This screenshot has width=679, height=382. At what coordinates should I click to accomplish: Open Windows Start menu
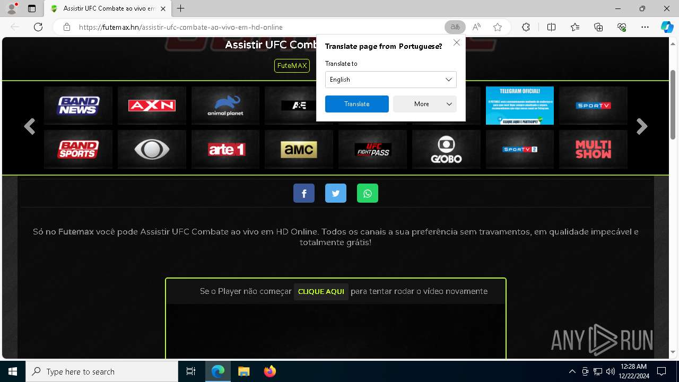point(13,371)
